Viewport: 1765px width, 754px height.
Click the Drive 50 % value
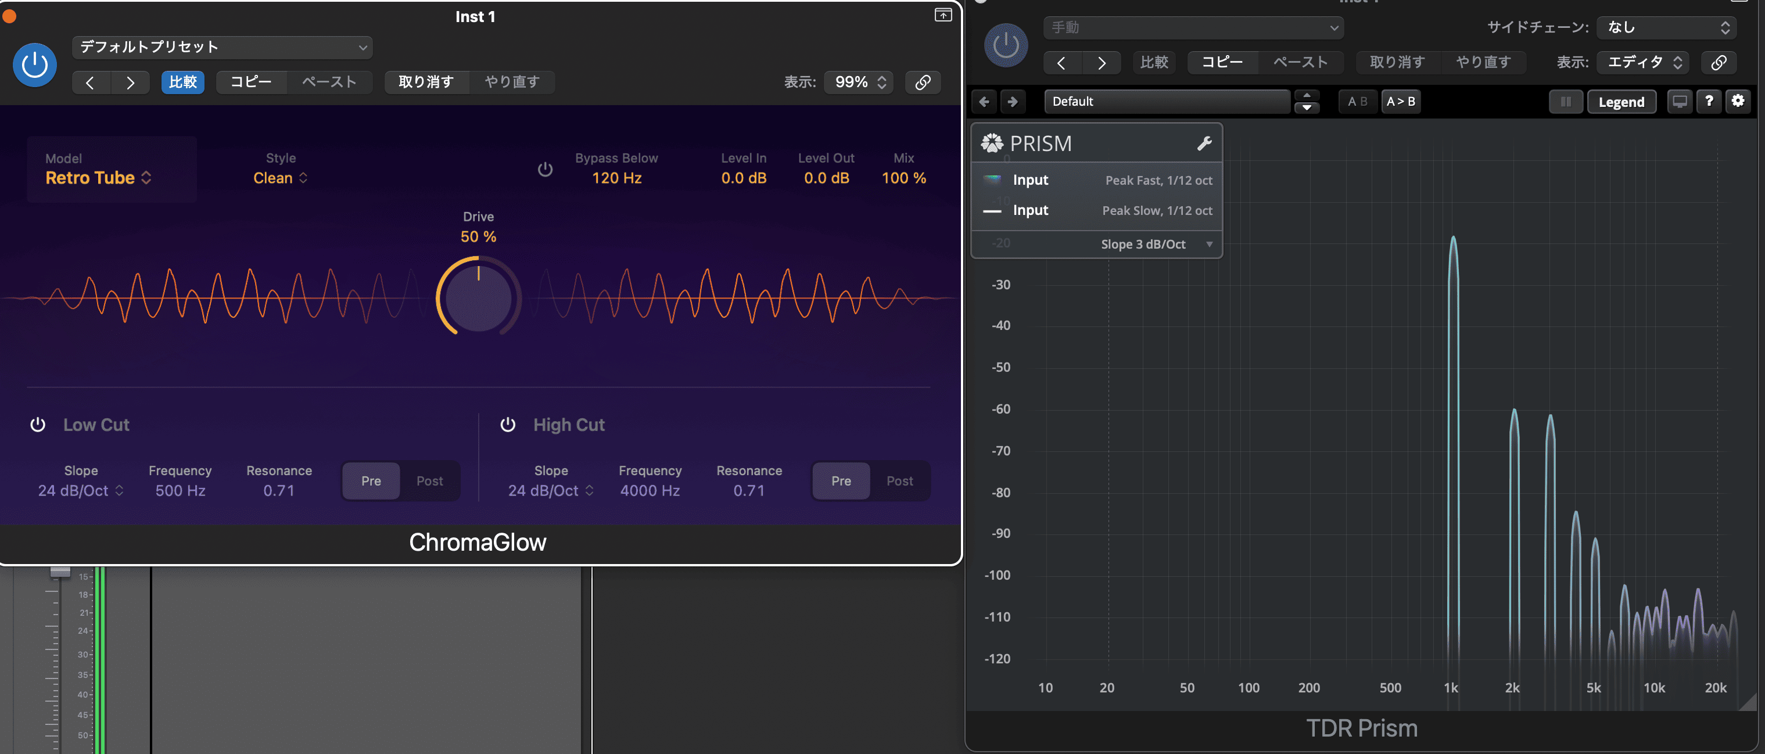pos(478,237)
